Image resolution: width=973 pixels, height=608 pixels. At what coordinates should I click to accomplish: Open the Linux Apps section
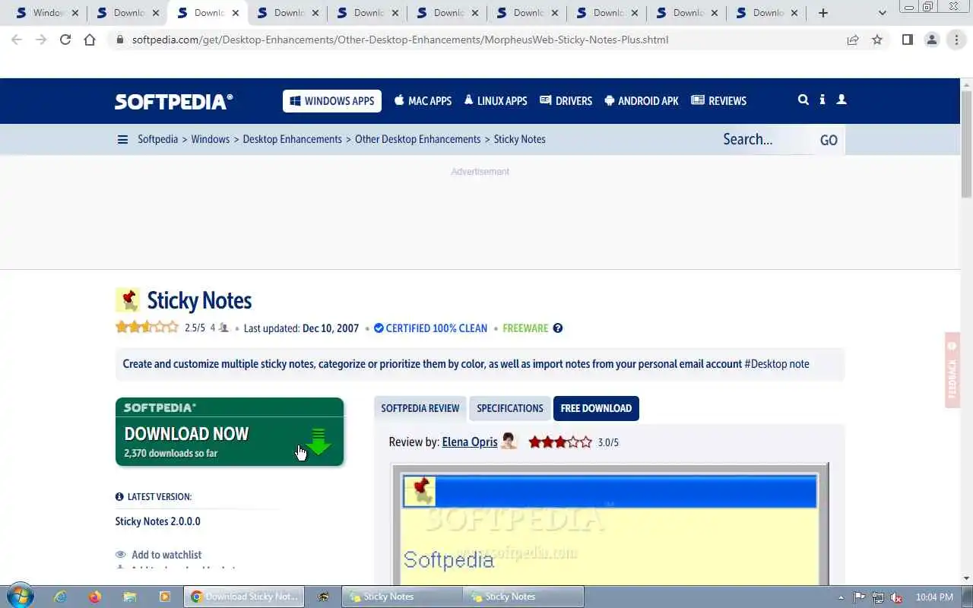496,100
